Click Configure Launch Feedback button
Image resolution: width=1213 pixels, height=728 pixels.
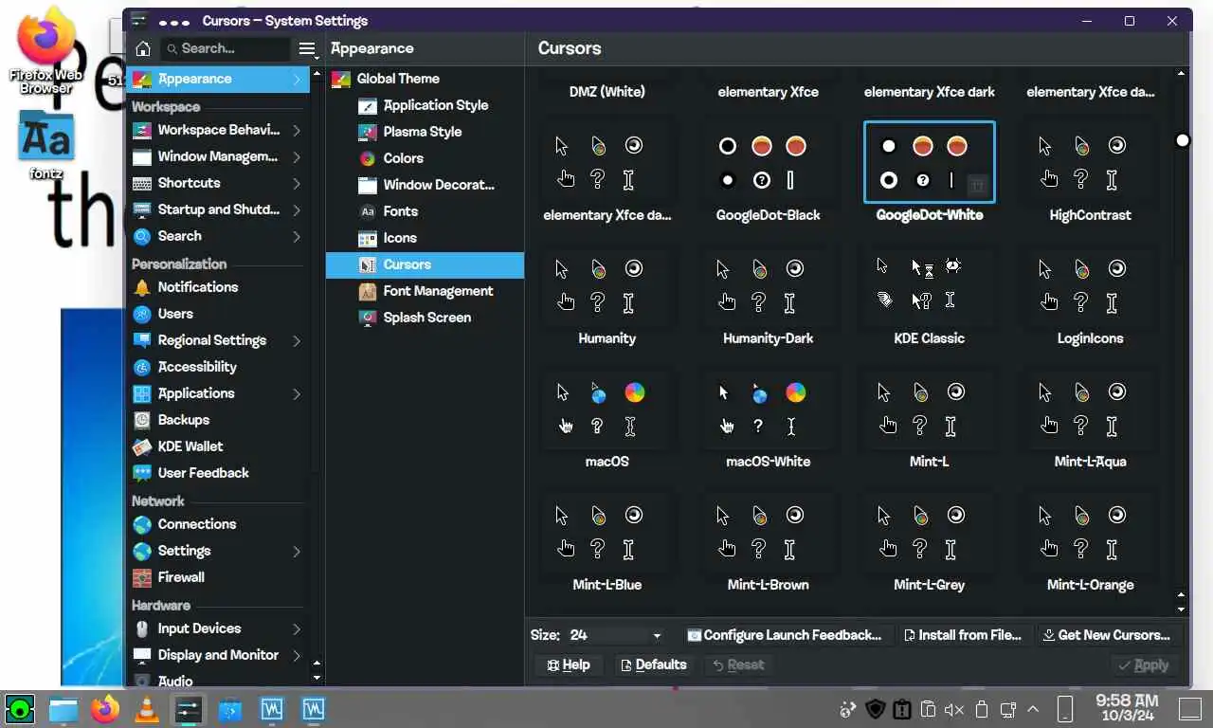(785, 635)
